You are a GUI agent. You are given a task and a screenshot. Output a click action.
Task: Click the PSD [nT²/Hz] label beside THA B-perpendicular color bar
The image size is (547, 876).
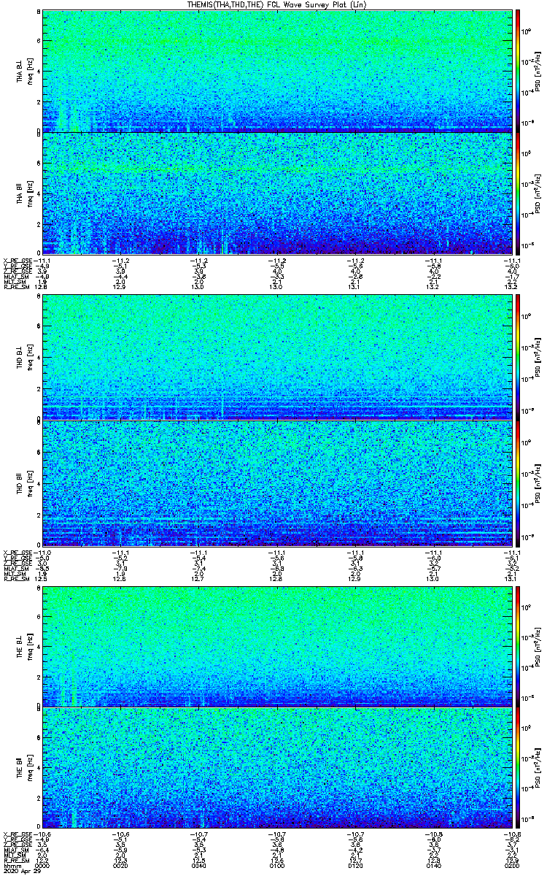538,71
